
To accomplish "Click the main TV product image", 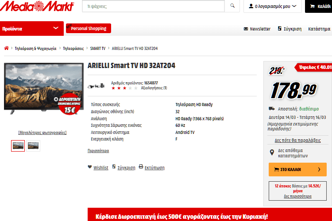I will click(x=44, y=88).
